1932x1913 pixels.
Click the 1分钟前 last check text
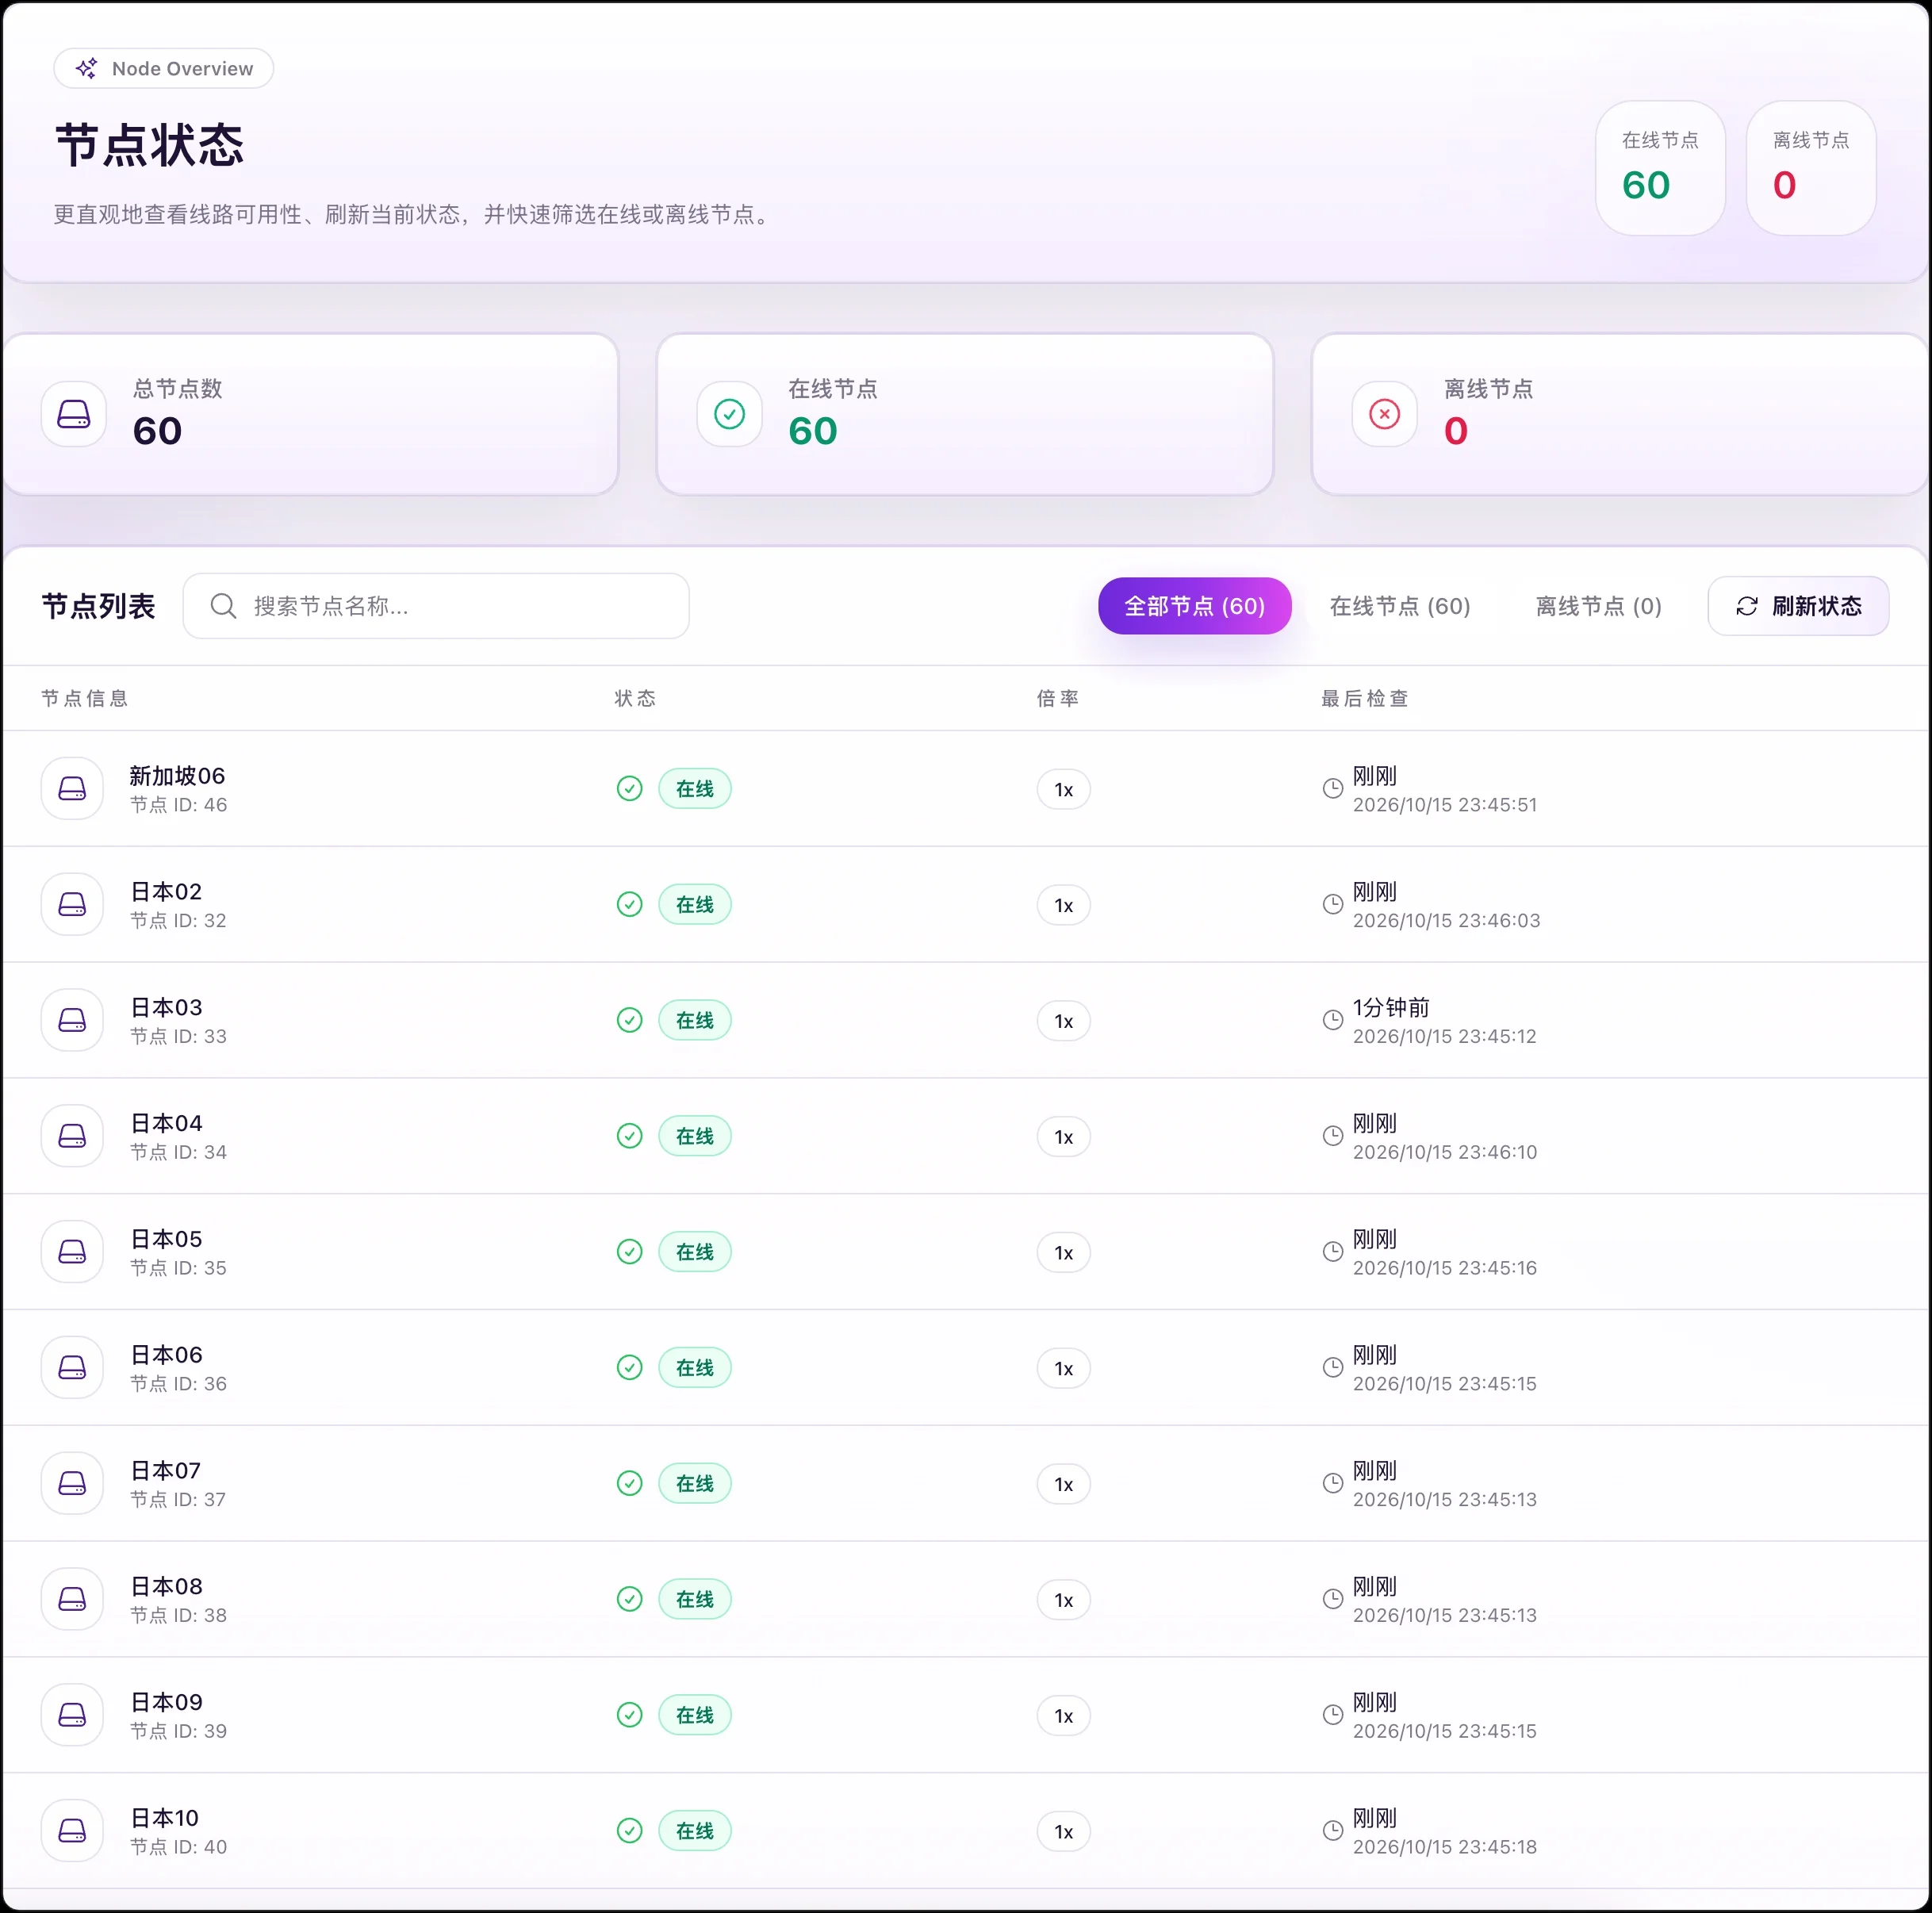click(x=1391, y=1007)
